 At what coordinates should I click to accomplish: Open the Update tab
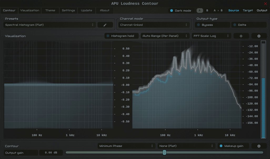click(x=86, y=10)
